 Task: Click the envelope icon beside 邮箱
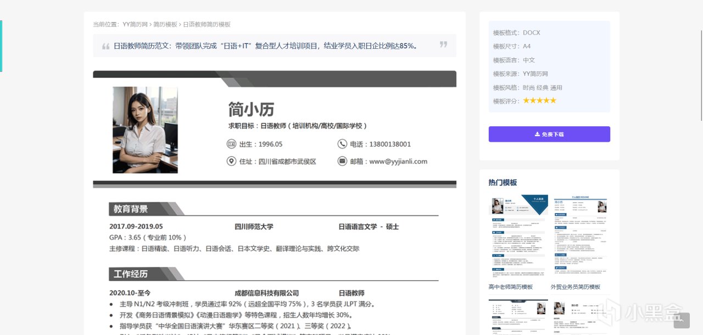click(342, 161)
